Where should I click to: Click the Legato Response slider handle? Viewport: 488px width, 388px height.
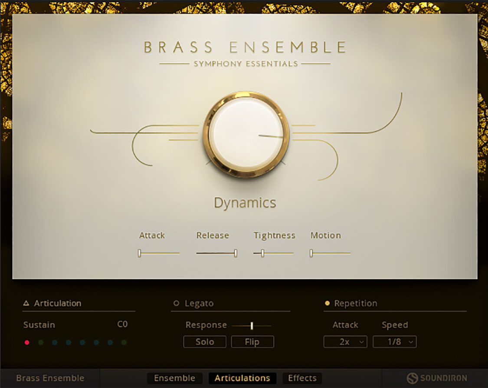pos(252,325)
